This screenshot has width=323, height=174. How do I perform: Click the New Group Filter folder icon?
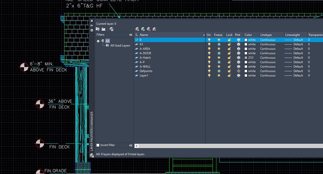coord(103,29)
